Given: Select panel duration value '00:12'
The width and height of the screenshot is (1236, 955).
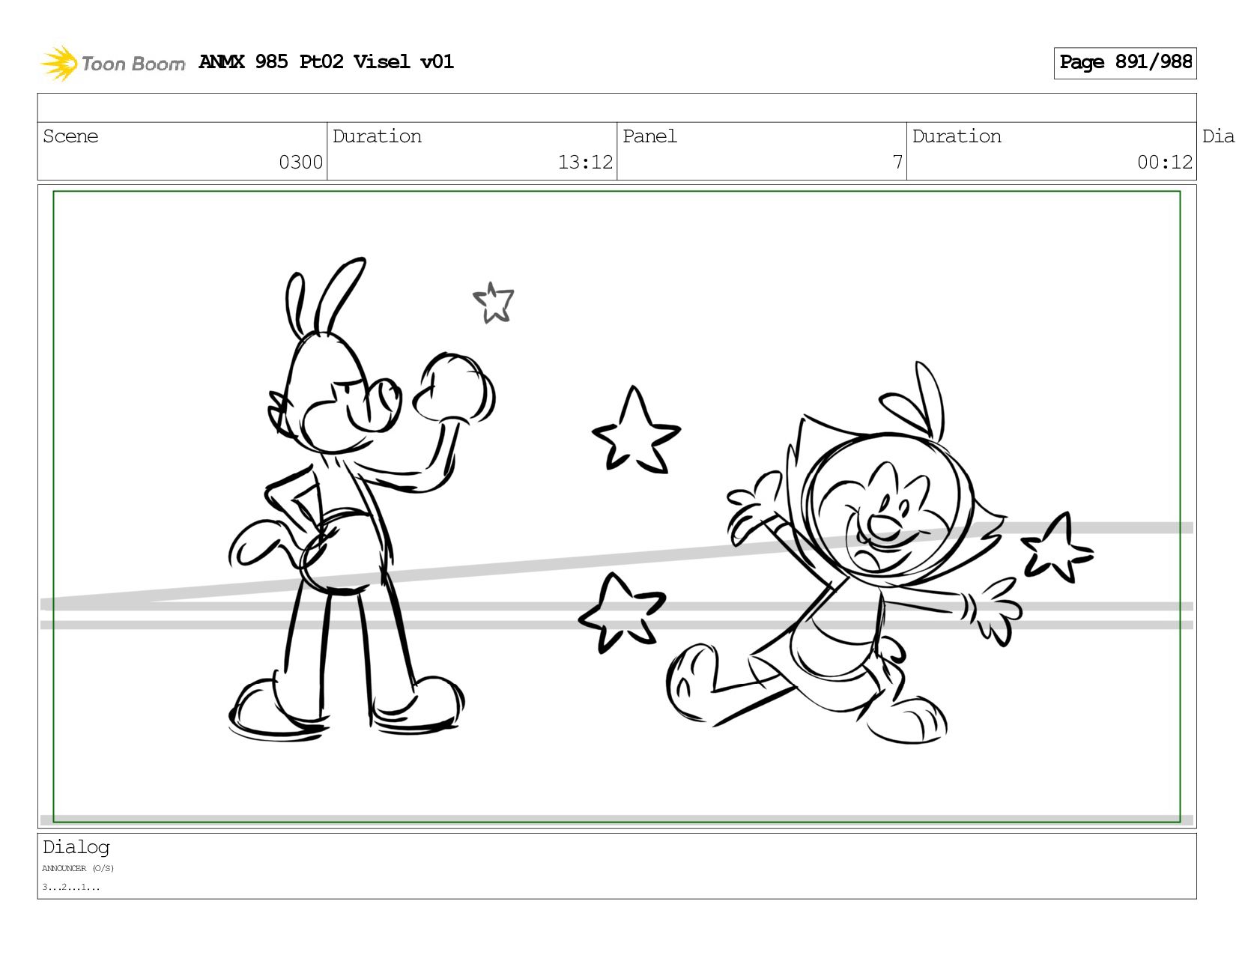Looking at the screenshot, I should point(1165,163).
